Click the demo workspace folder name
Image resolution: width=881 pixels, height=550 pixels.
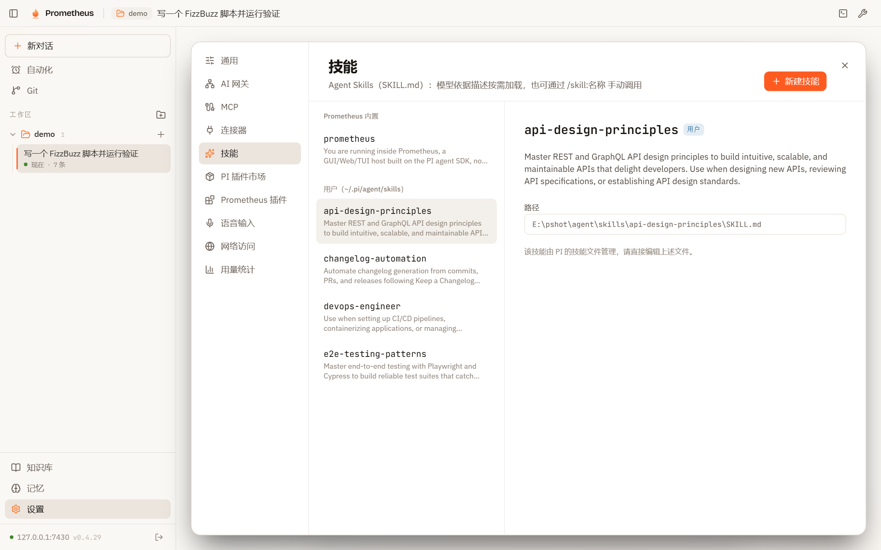44,134
